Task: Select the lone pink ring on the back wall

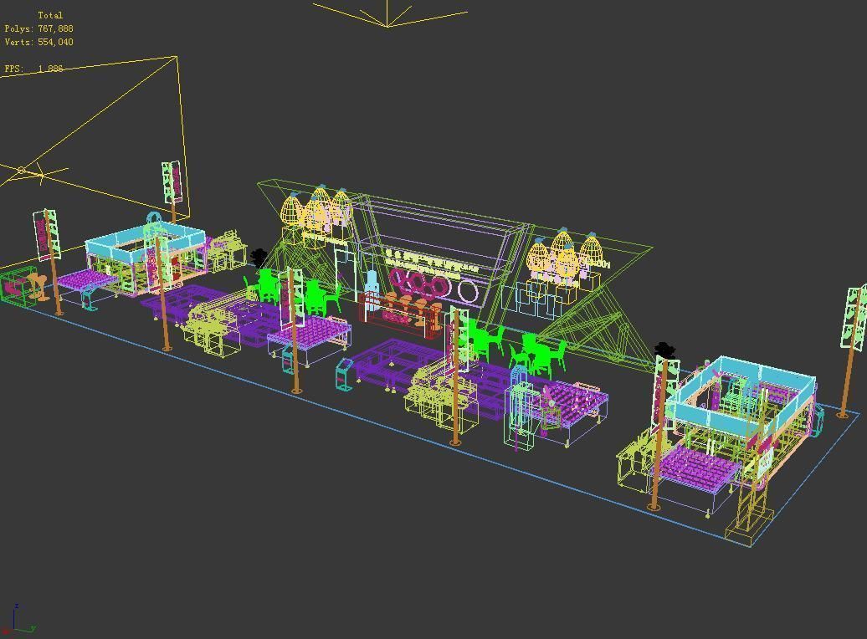Action: click(467, 291)
